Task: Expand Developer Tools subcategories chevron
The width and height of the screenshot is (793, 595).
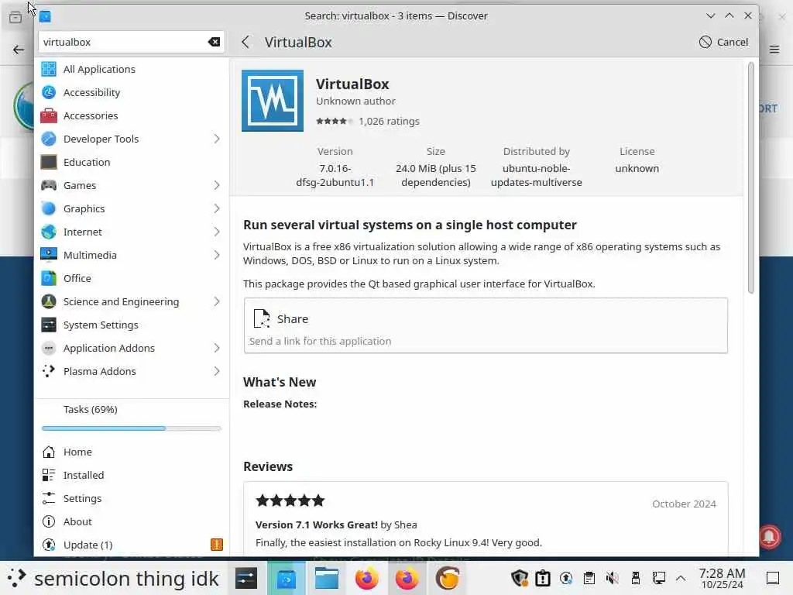Action: 217,139
